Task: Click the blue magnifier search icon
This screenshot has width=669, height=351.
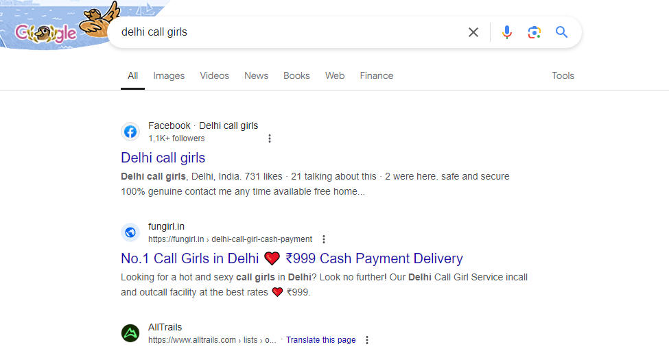Action: coord(562,32)
